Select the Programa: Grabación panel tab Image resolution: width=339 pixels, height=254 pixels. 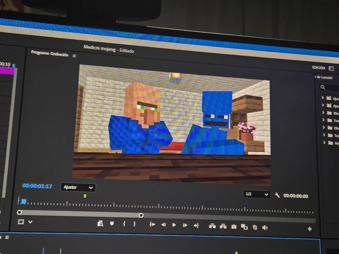coord(49,53)
